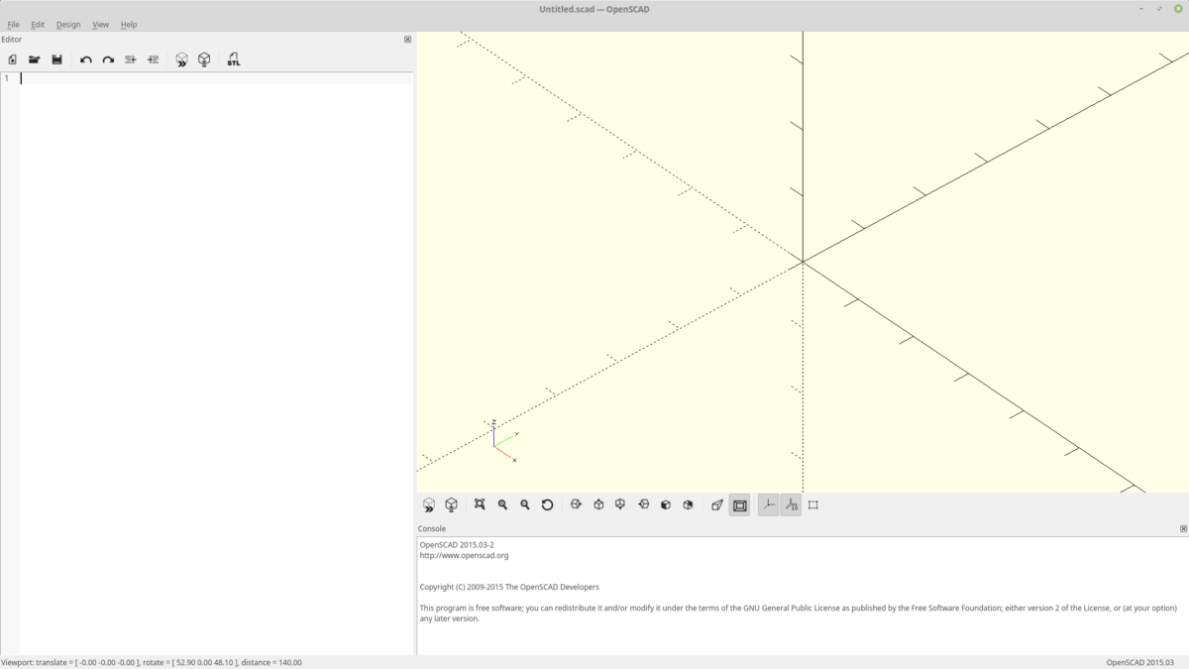The width and height of the screenshot is (1189, 669).
Task: Indent the code in the editor
Action: [x=153, y=59]
